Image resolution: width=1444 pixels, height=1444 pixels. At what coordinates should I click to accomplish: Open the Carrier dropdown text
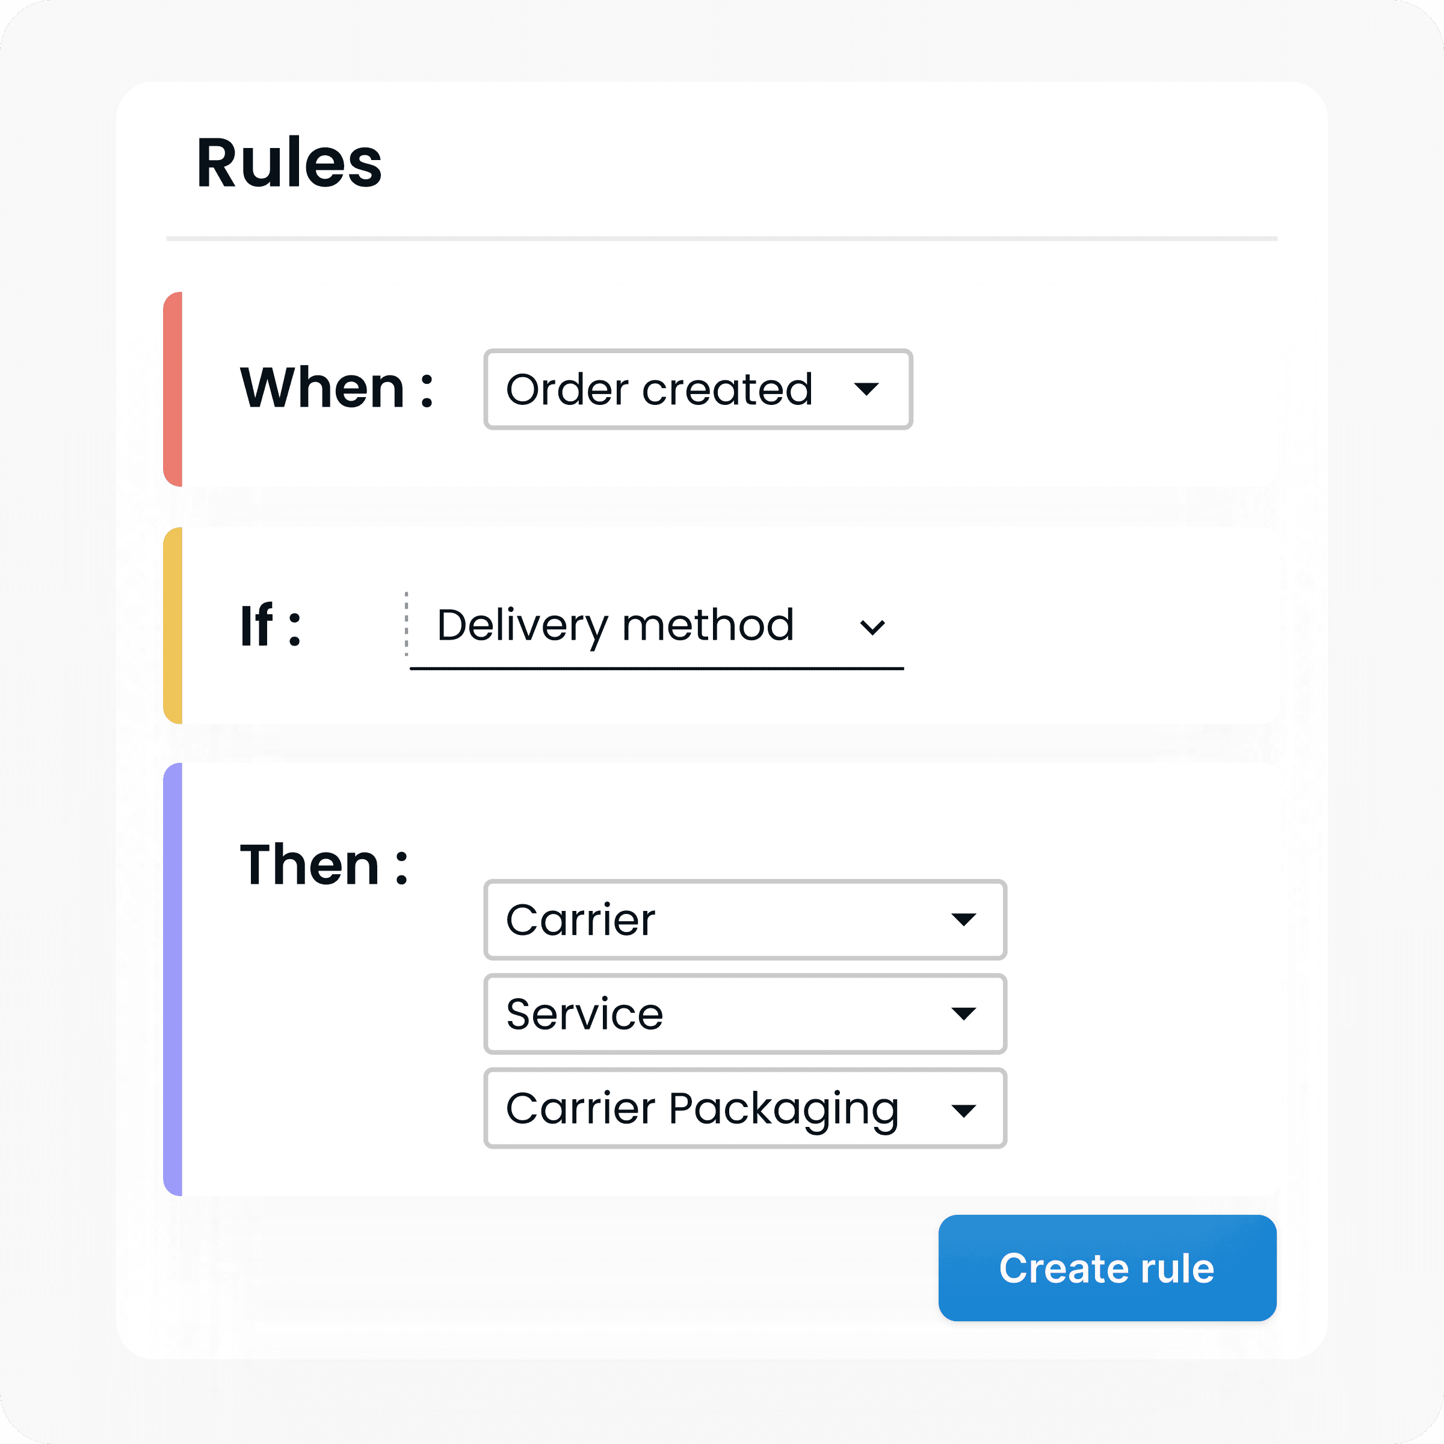pos(581,919)
